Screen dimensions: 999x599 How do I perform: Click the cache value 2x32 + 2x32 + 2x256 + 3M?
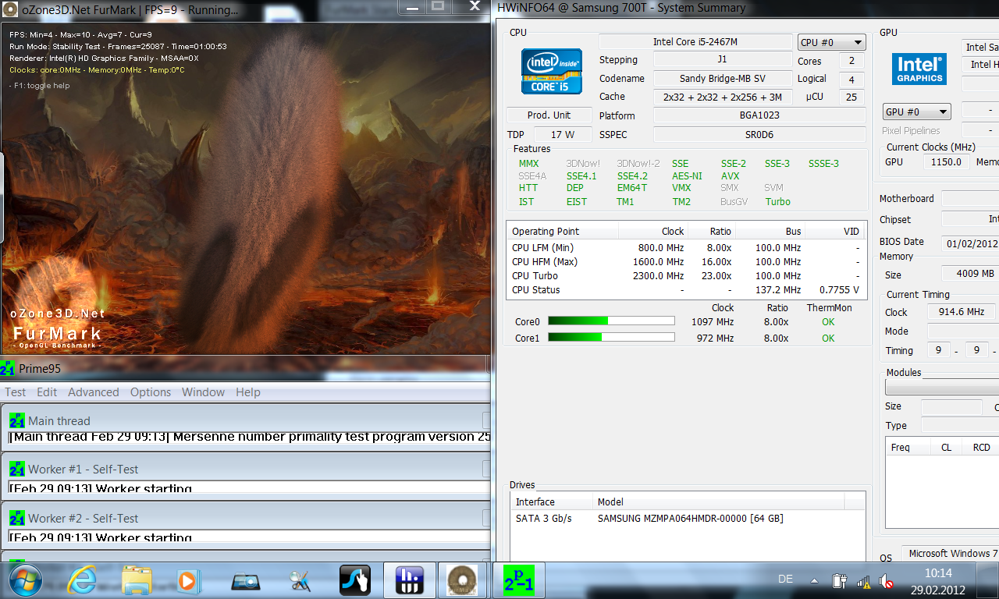(x=723, y=97)
